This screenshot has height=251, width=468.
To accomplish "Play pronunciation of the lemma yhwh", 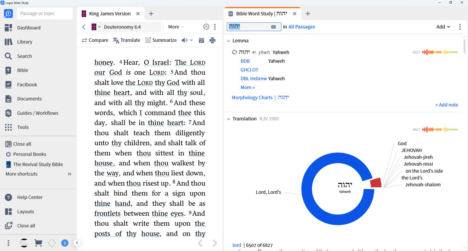I will [x=254, y=52].
